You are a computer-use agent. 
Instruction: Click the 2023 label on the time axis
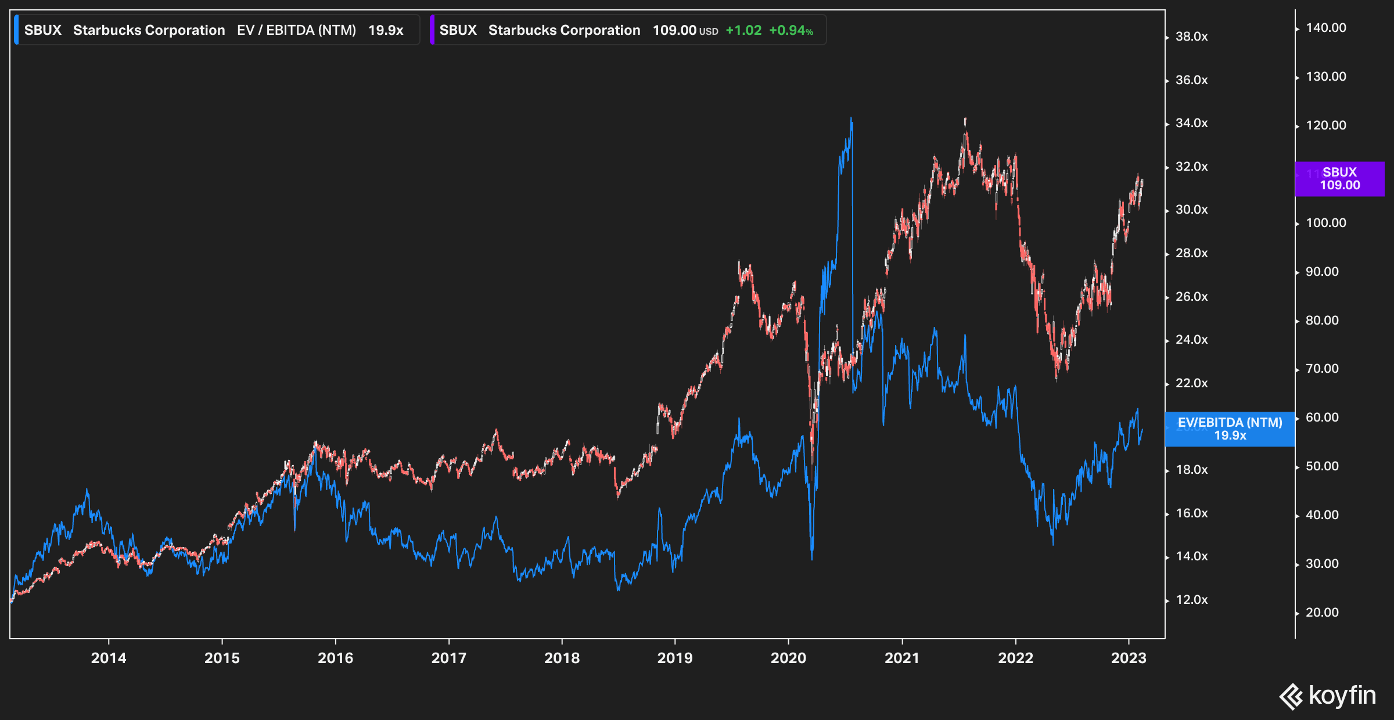[x=1129, y=658]
